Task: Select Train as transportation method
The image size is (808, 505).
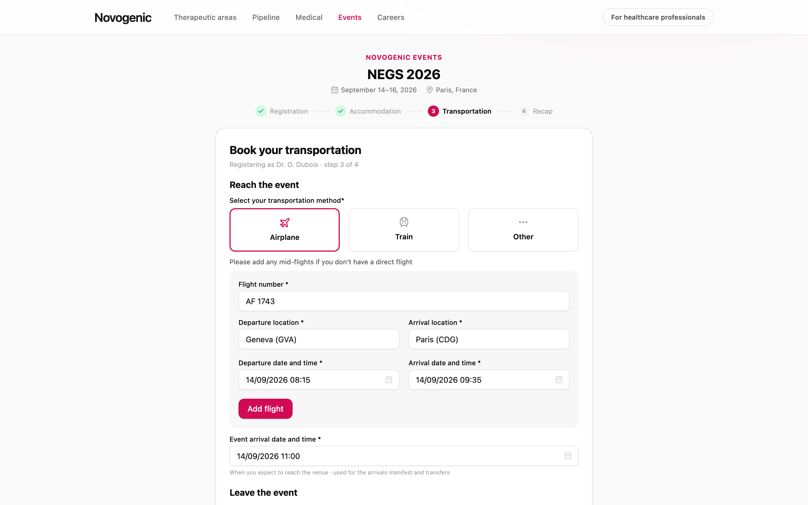Action: [404, 230]
